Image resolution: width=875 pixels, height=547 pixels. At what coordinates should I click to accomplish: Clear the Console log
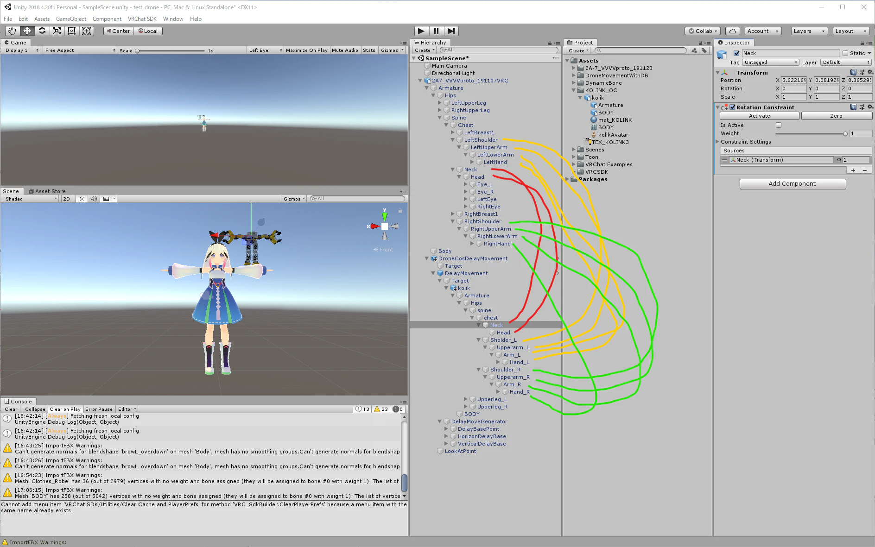[11, 409]
